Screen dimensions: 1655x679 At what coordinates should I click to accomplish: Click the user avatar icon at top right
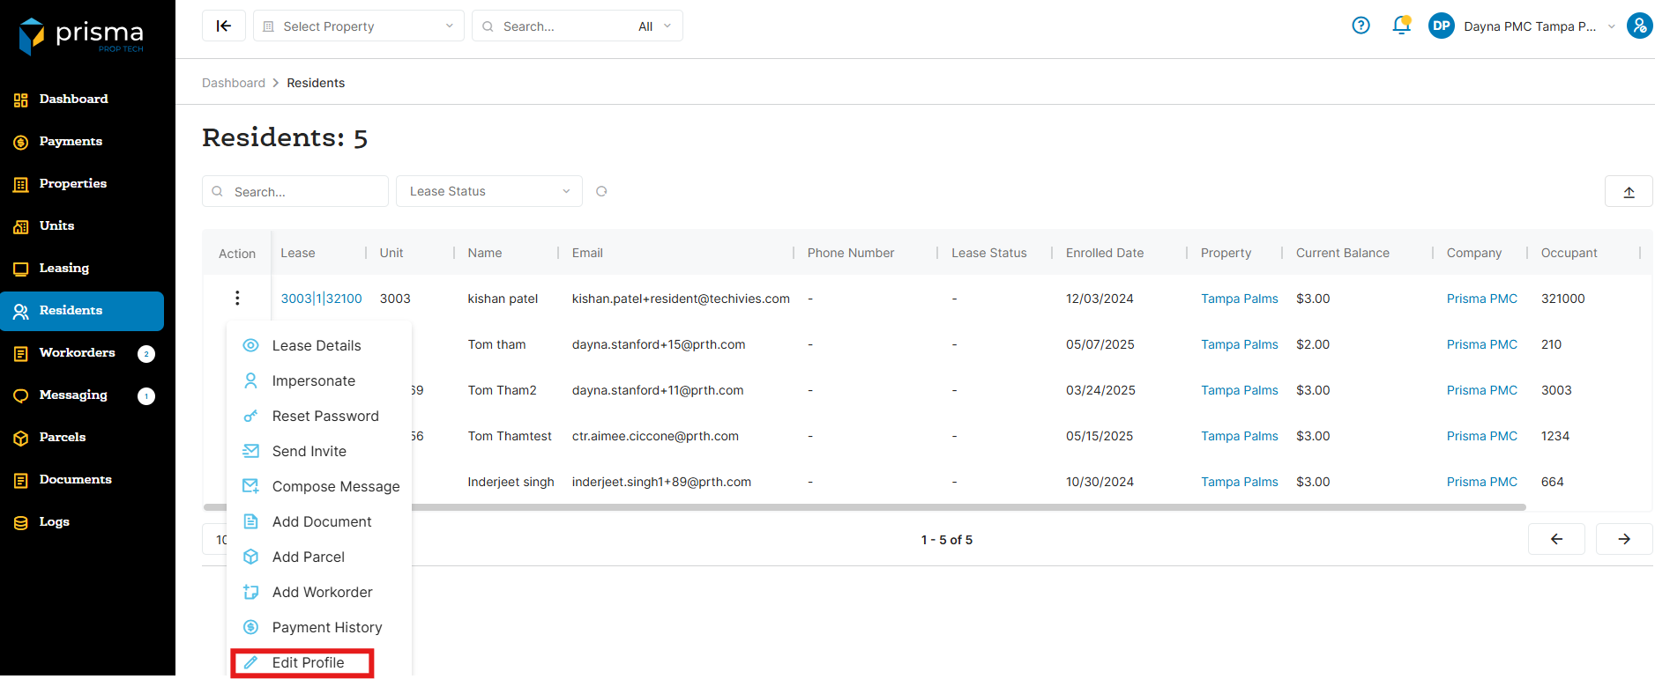(1639, 26)
